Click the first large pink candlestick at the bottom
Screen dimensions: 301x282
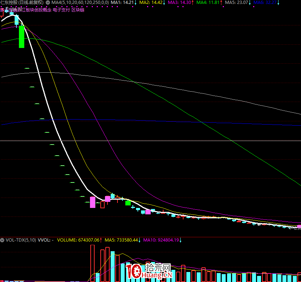[93, 202]
